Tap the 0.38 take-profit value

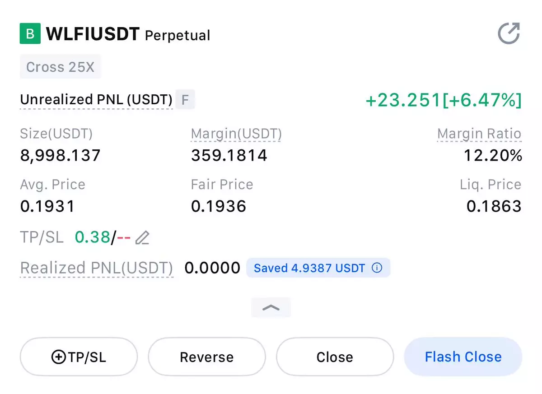[93, 237]
